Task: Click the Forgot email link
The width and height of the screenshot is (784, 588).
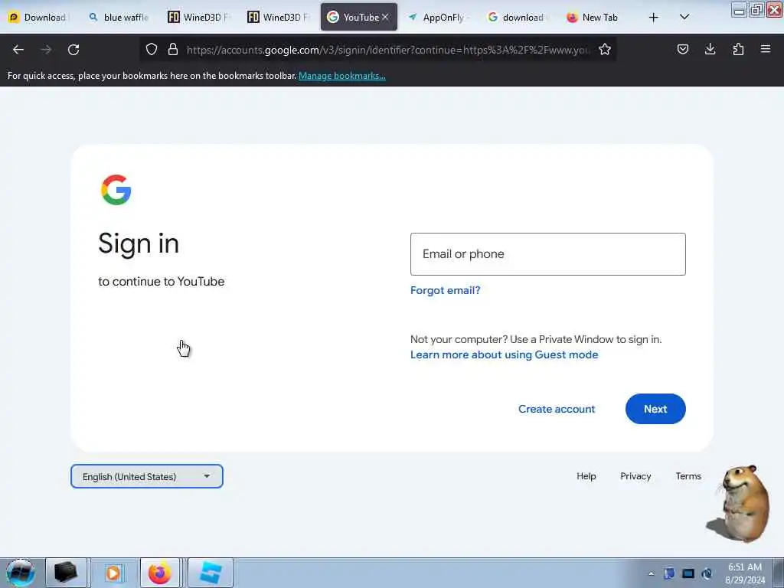Action: pos(445,290)
